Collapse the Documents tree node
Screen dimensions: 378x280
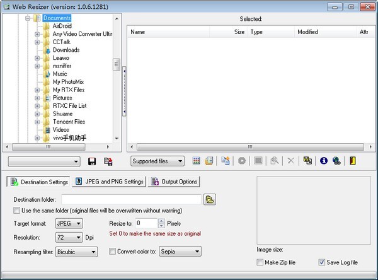coord(28,18)
